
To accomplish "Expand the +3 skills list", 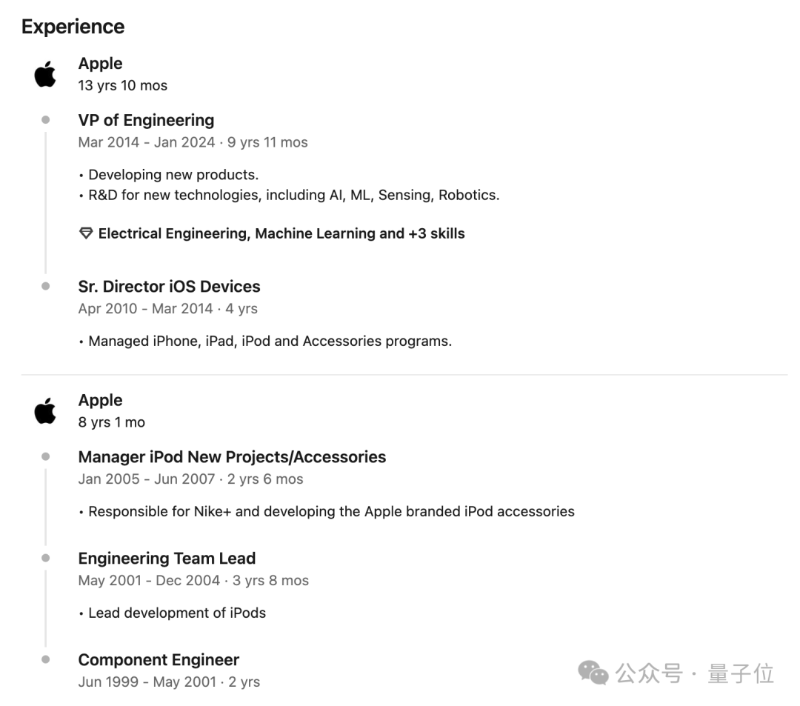I will [x=436, y=233].
